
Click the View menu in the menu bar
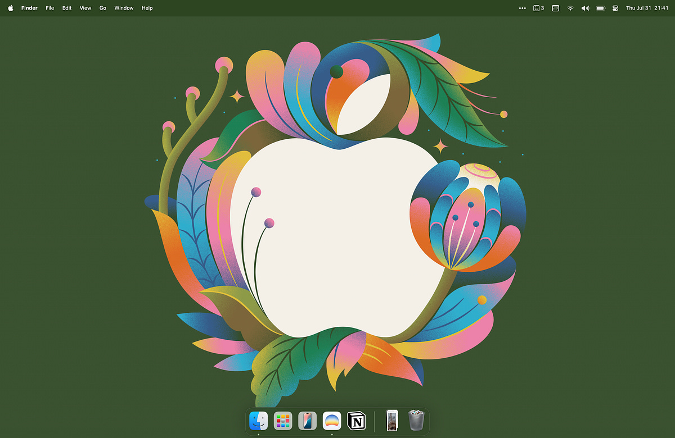coord(85,8)
